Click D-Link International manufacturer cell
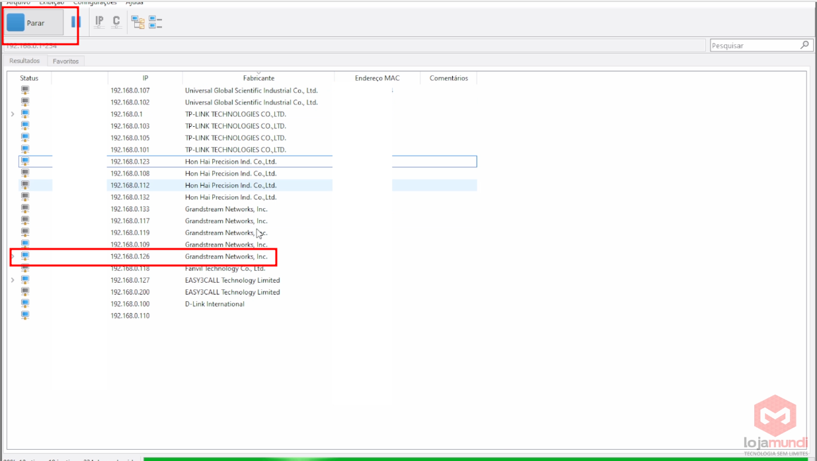 [215, 304]
